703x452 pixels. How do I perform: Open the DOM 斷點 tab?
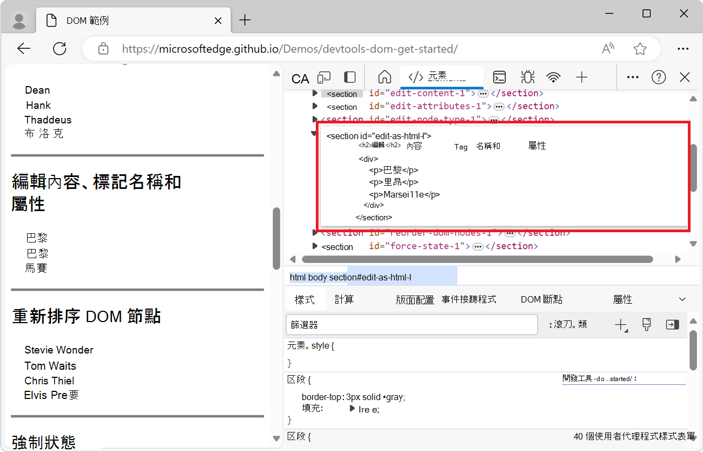[x=541, y=299]
